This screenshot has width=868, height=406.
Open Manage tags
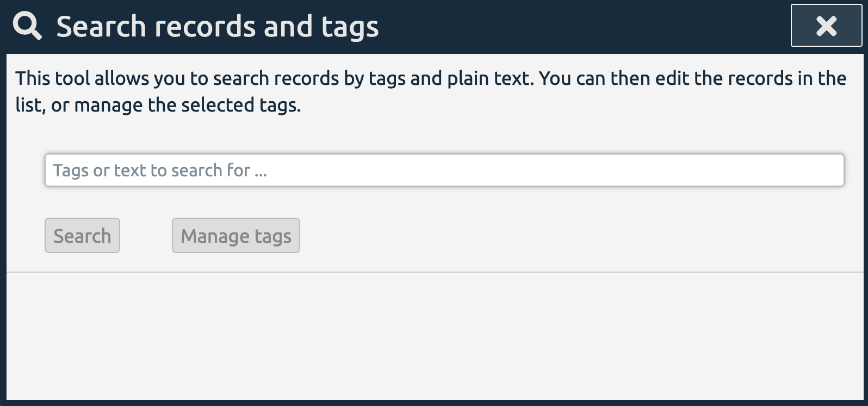(x=236, y=236)
